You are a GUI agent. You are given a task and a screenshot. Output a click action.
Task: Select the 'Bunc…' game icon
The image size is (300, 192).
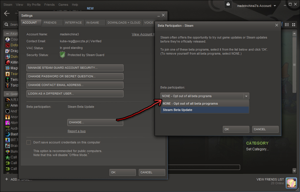click(7, 151)
